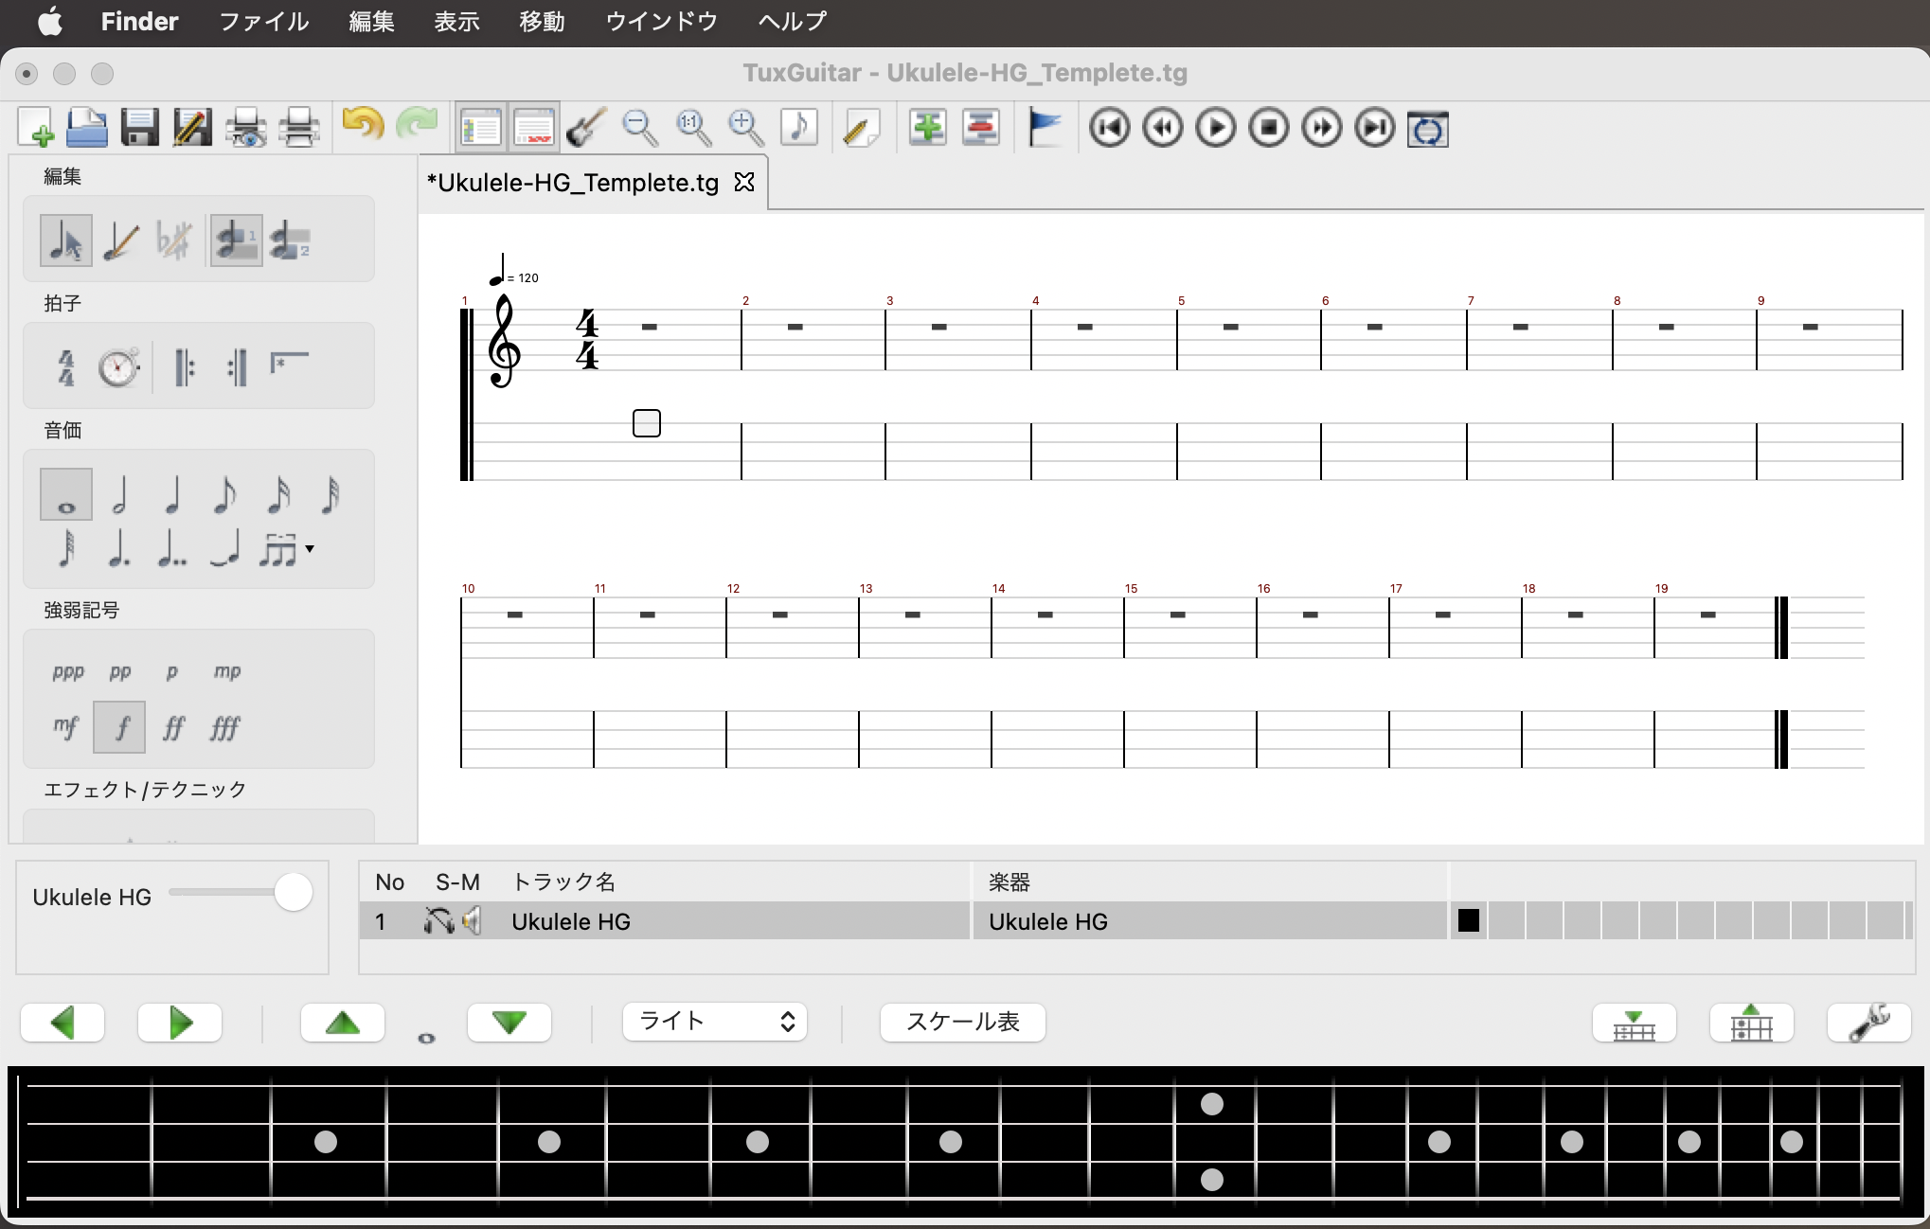Select the eighth note duration
Viewport: 1930px width, 1229px height.
point(224,494)
